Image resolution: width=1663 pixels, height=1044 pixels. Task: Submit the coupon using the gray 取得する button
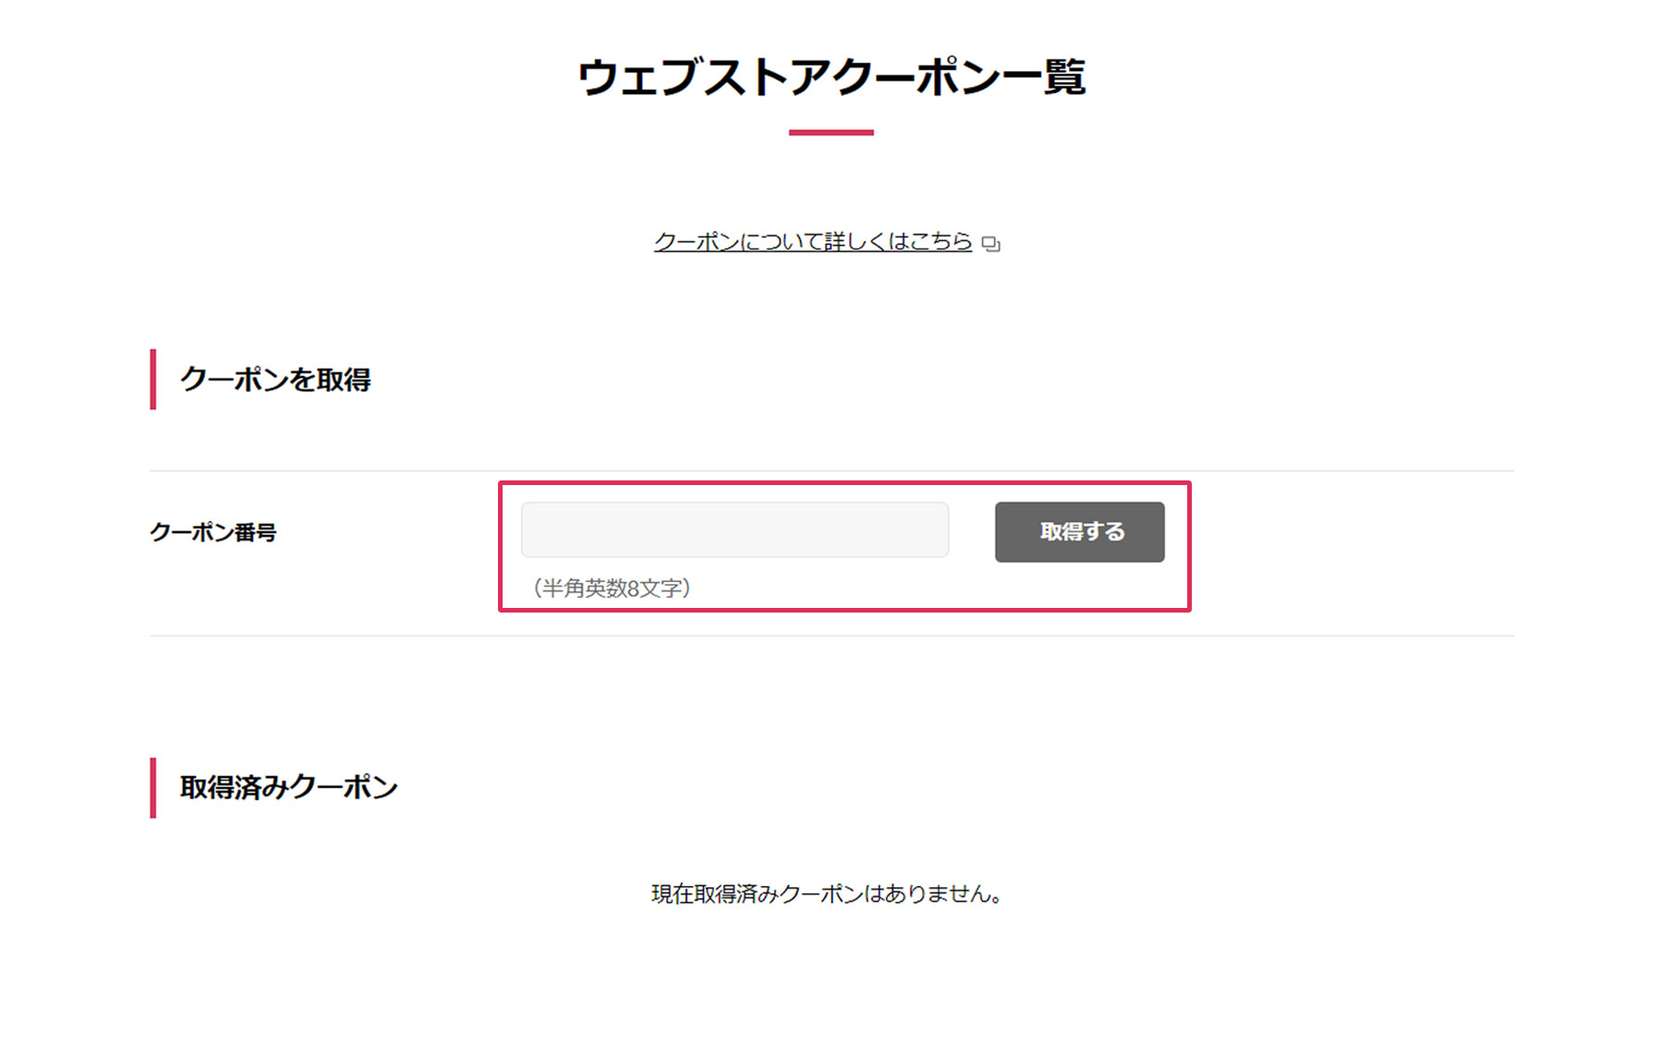pos(1079,532)
